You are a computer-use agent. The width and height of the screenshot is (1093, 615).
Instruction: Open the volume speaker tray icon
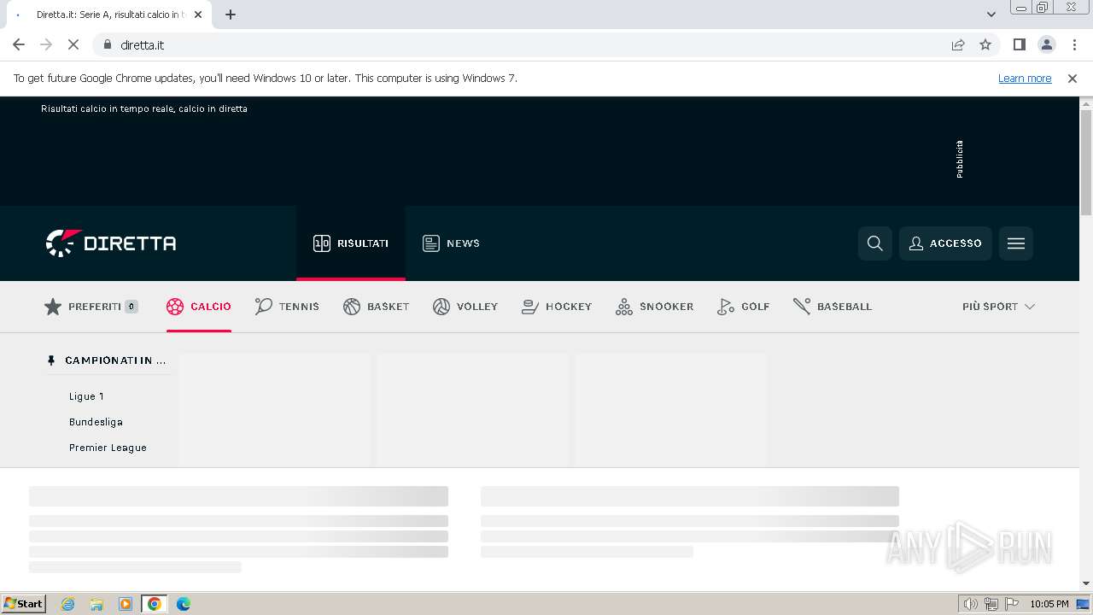tap(971, 604)
